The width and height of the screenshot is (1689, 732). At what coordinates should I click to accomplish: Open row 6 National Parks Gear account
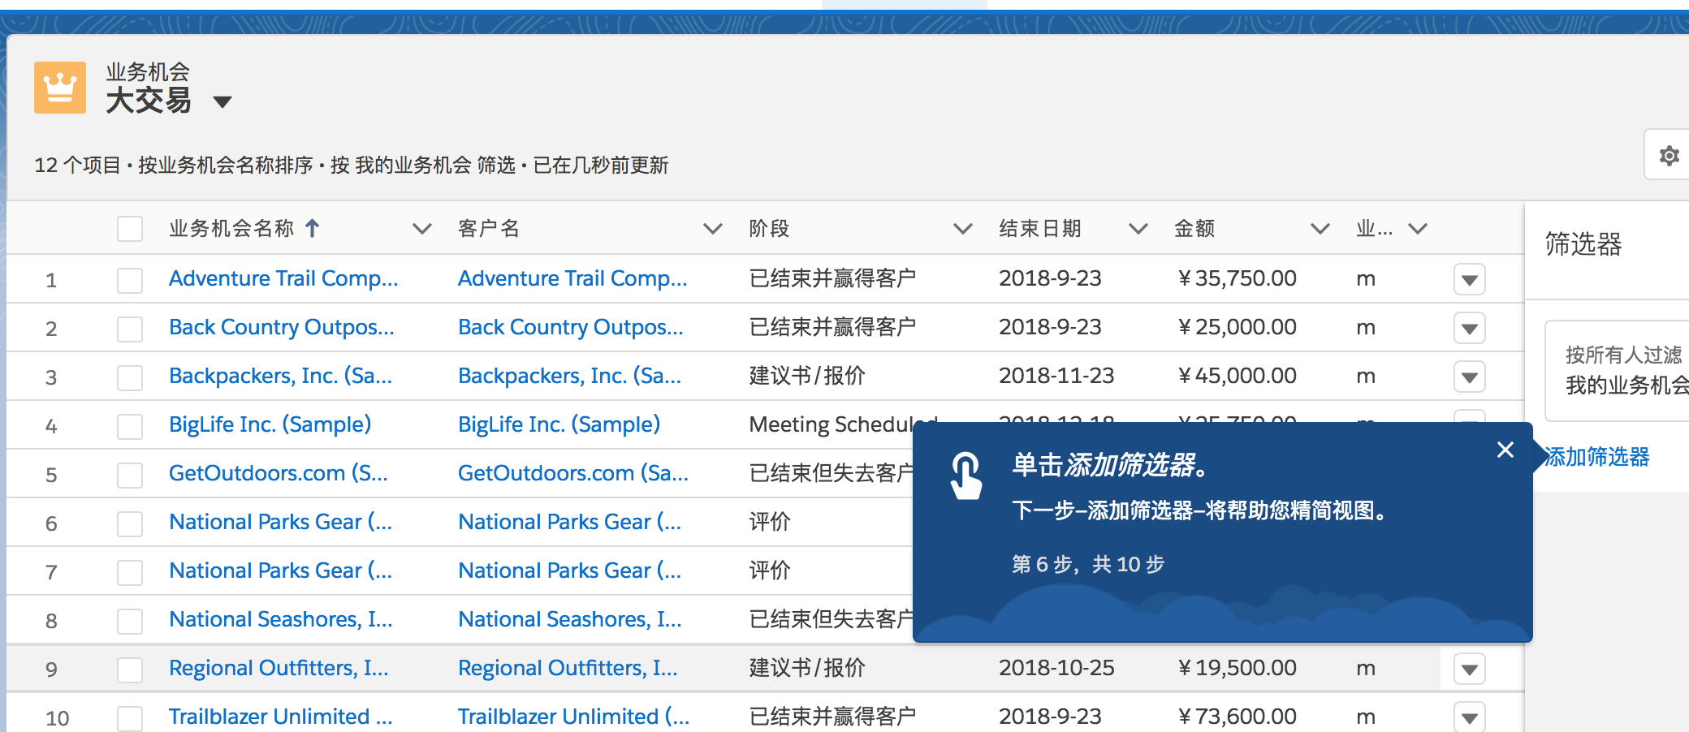pyautogui.click(x=569, y=522)
